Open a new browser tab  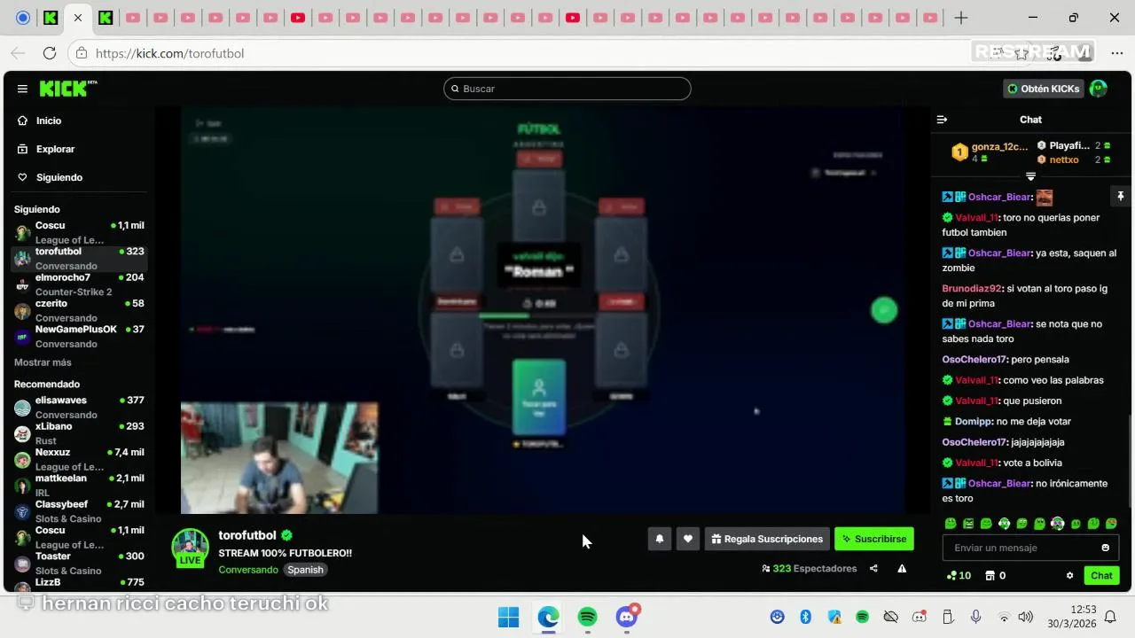961,18
